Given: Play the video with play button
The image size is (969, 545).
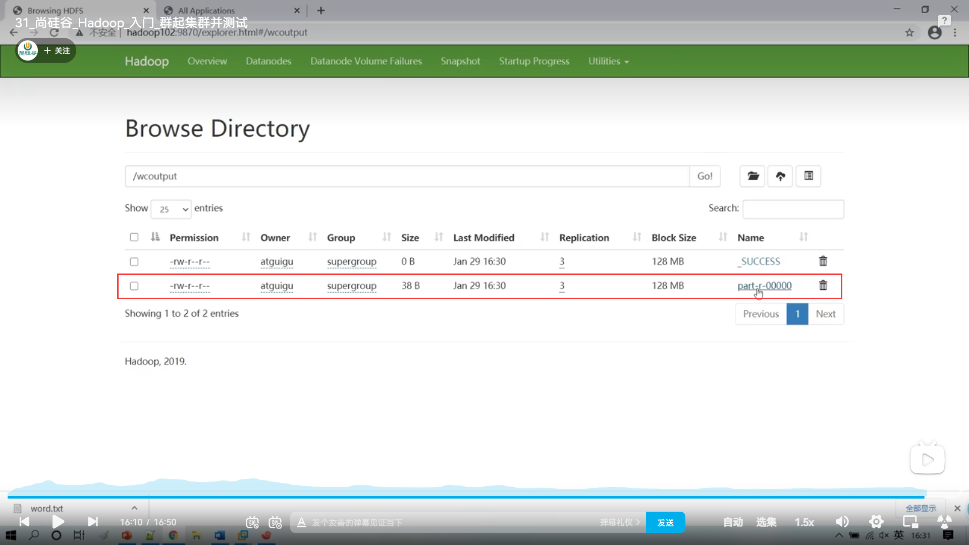Looking at the screenshot, I should (x=58, y=521).
